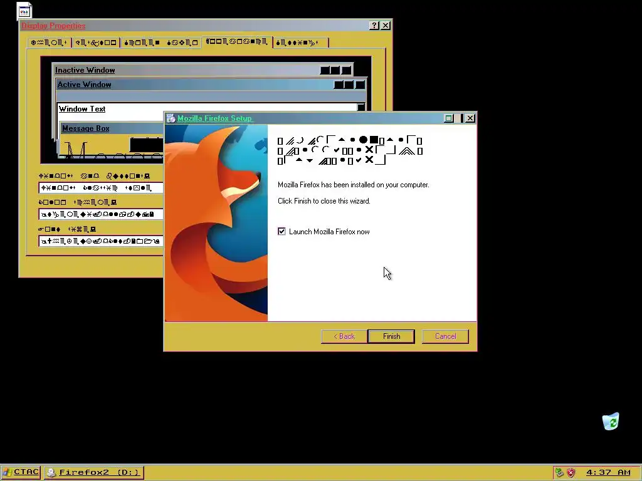Click the Firefox Setup title bar icon
642x481 pixels.
tap(171, 118)
